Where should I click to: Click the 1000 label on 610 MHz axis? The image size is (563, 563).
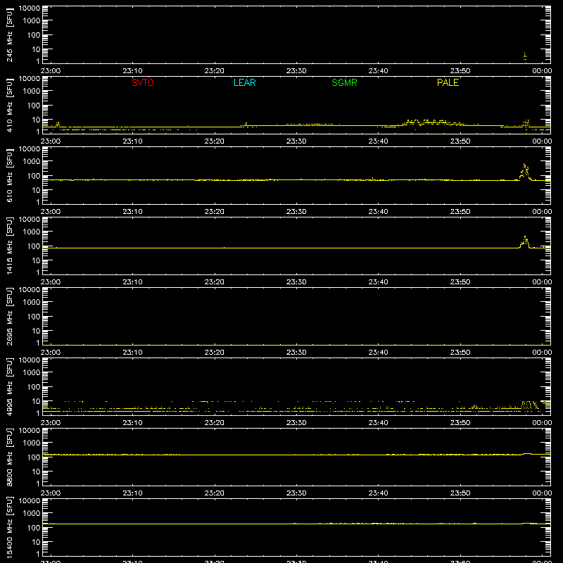click(x=32, y=161)
